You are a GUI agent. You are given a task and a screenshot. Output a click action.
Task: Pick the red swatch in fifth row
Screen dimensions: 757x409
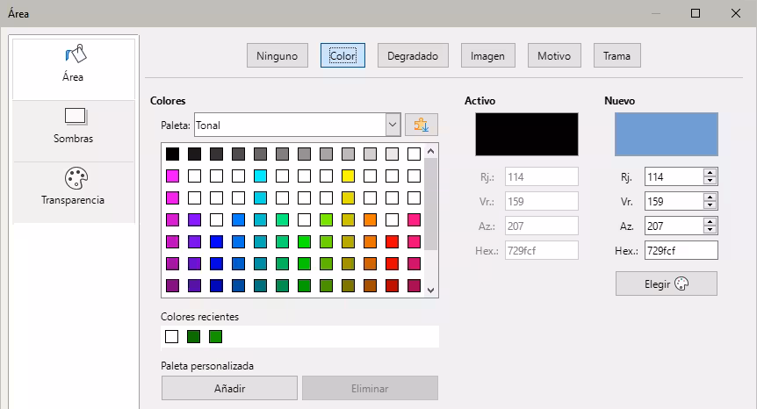(x=392, y=241)
